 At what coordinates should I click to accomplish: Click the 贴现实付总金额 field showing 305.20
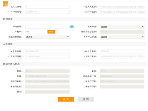(122, 32)
